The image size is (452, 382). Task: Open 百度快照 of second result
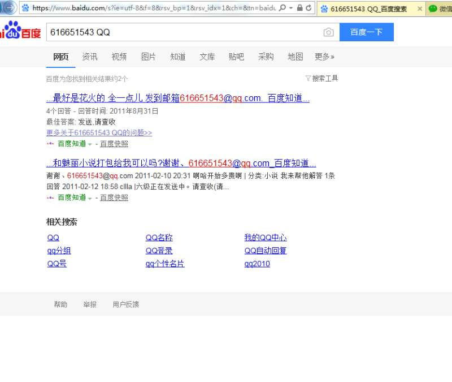click(114, 198)
